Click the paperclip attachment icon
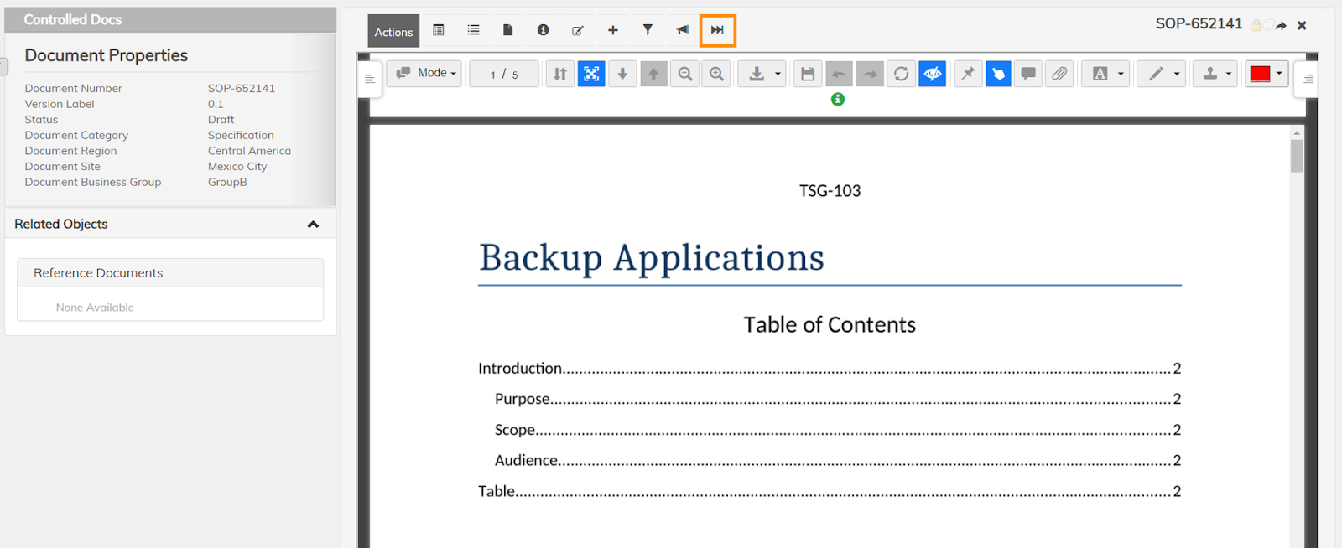 click(x=1059, y=74)
